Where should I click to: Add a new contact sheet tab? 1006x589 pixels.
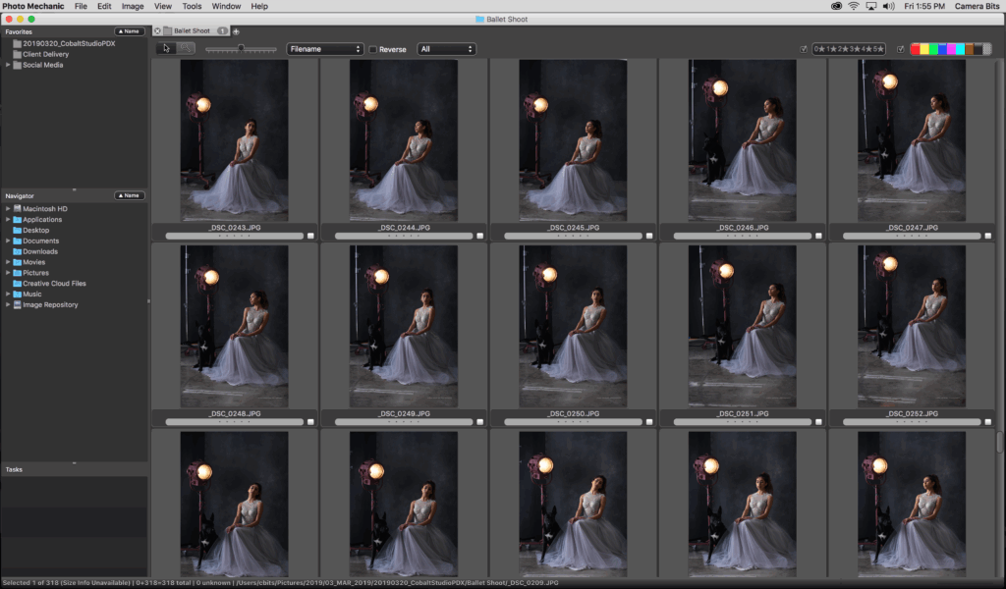(236, 31)
